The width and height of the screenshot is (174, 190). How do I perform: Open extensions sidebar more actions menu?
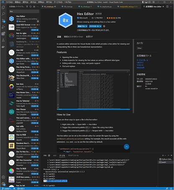[38, 7]
